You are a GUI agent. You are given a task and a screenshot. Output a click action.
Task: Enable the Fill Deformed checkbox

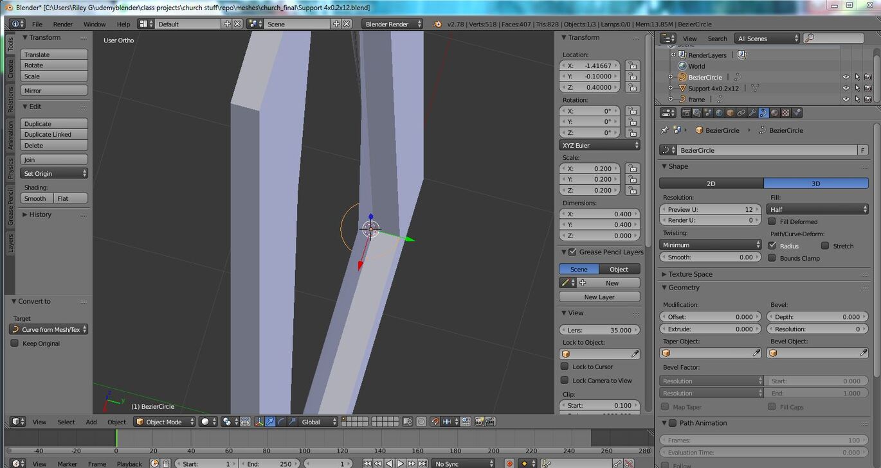(772, 221)
